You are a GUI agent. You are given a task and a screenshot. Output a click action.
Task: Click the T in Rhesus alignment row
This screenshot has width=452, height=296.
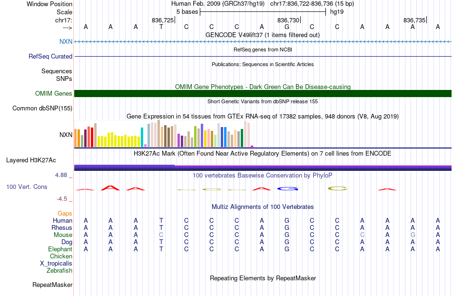tap(161, 227)
